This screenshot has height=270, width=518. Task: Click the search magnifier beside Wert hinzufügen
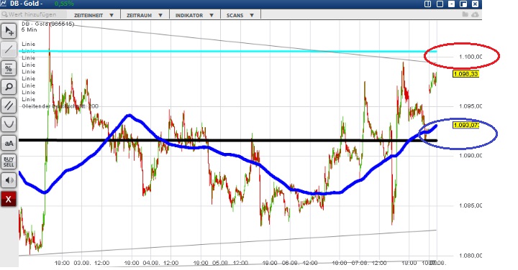coord(4,14)
